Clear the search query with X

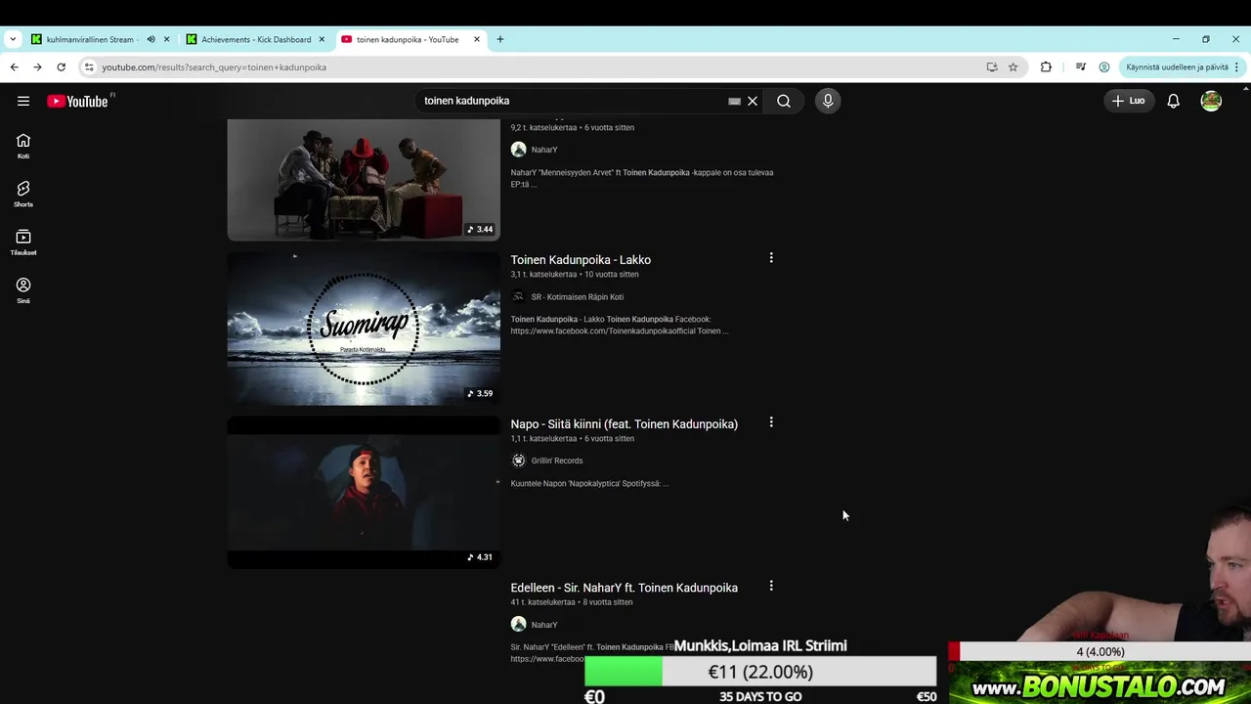tap(753, 101)
